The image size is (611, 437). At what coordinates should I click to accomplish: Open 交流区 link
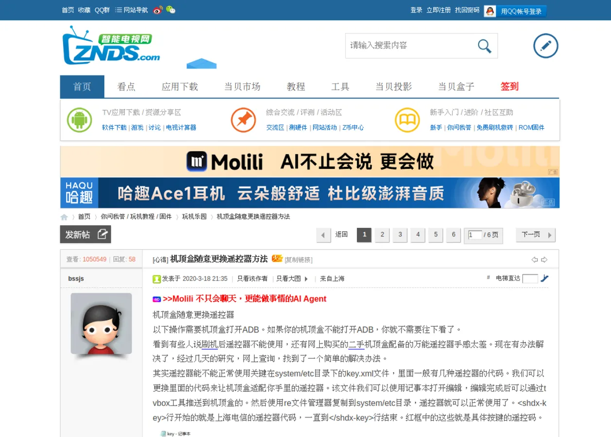pyautogui.click(x=275, y=128)
